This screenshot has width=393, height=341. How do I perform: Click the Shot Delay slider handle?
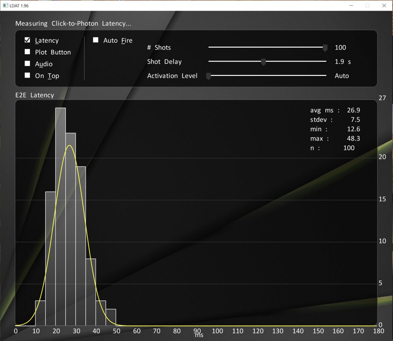point(263,62)
